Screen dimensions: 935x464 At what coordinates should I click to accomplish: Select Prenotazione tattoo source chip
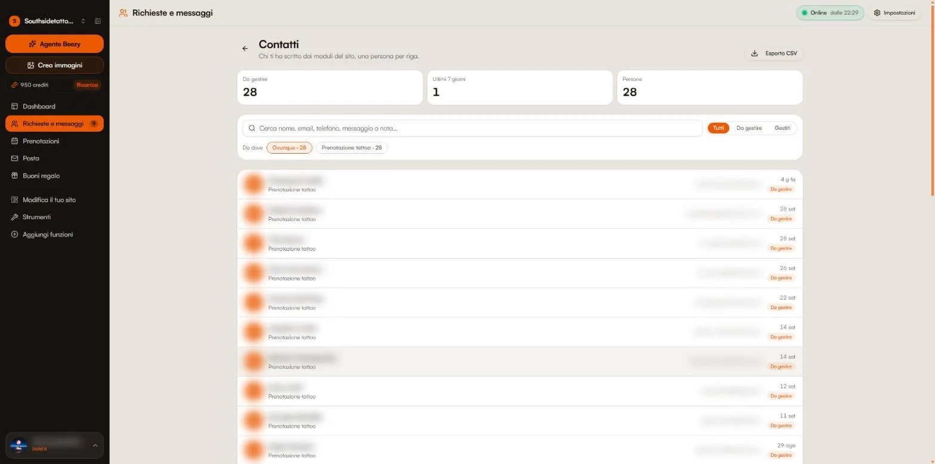click(352, 148)
